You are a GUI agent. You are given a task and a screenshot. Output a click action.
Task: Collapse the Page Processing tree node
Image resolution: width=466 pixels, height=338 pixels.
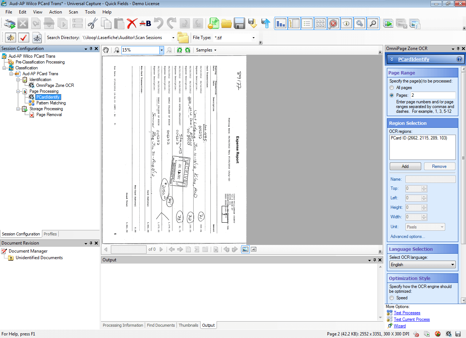[x=18, y=91]
